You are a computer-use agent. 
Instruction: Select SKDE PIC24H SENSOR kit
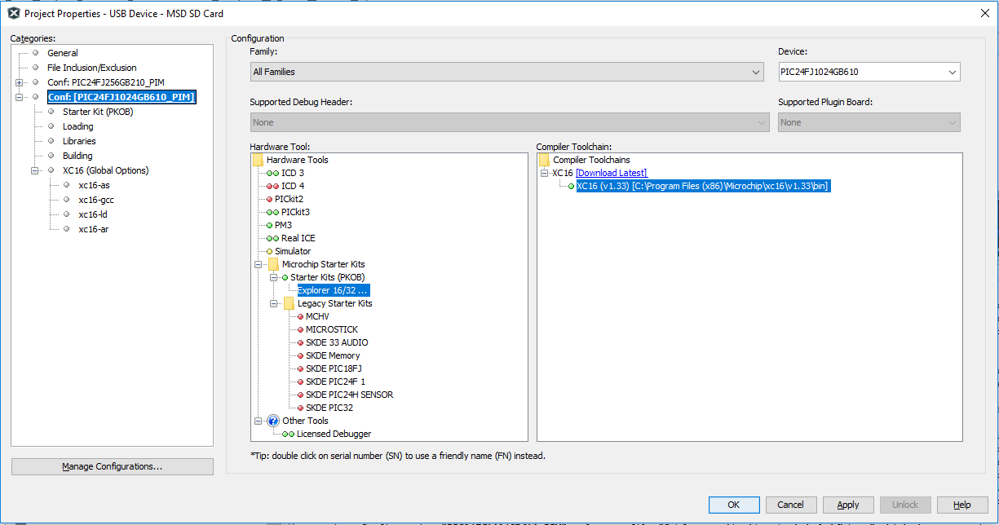349,395
